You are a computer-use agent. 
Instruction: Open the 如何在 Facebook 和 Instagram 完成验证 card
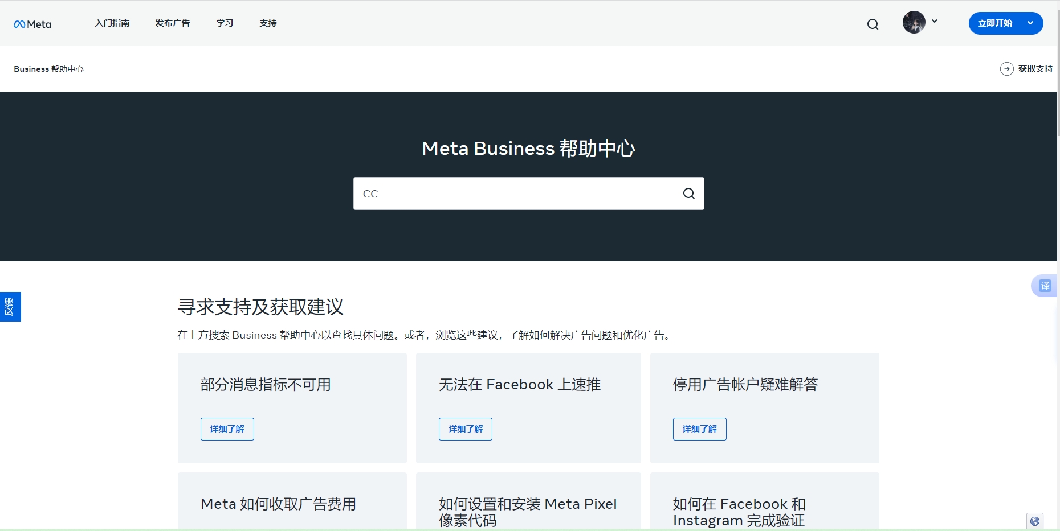[x=765, y=501]
